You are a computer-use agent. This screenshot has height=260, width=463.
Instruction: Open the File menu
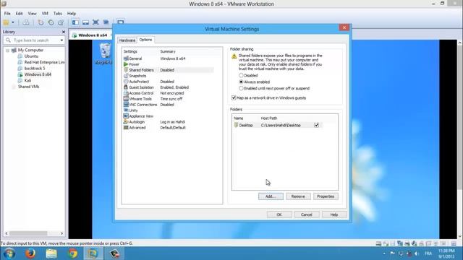pyautogui.click(x=7, y=14)
